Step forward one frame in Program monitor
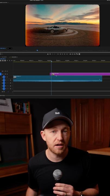 tap(64, 54)
